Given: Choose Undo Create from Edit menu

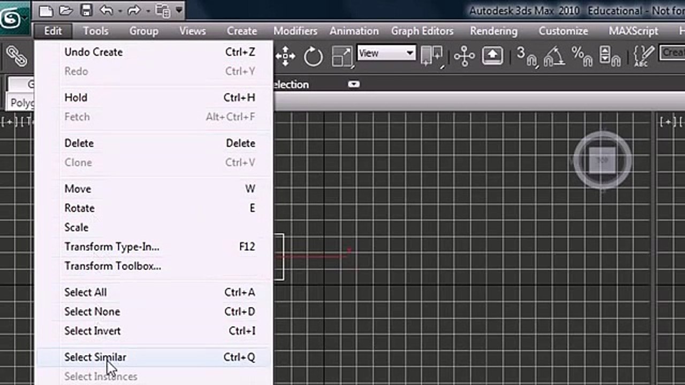Looking at the screenshot, I should 154,52.
